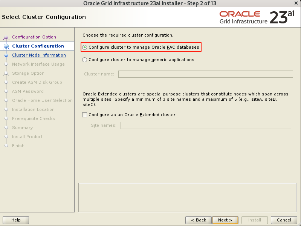Click the Cluster Node Information step marker icon

pyautogui.click(x=6, y=55)
